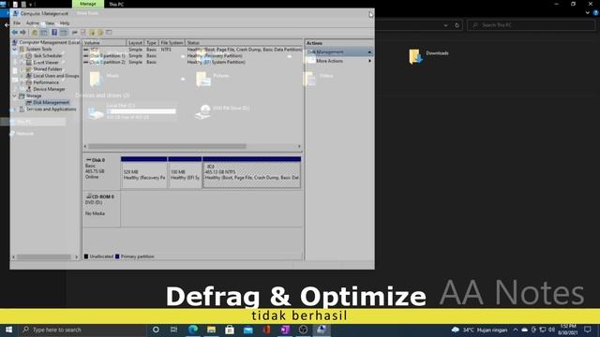The width and height of the screenshot is (600, 337).
Task: Sort by the Volume column header
Action: (x=104, y=43)
